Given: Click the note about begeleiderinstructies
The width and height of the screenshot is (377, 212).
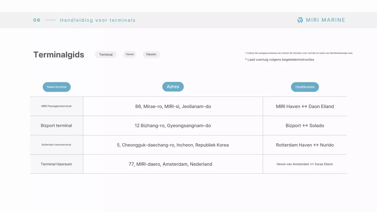Looking at the screenshot, I should [280, 59].
